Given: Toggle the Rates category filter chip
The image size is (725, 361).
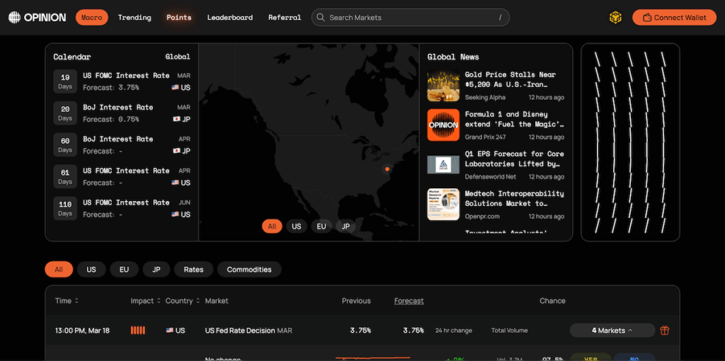Looking at the screenshot, I should [x=193, y=270].
